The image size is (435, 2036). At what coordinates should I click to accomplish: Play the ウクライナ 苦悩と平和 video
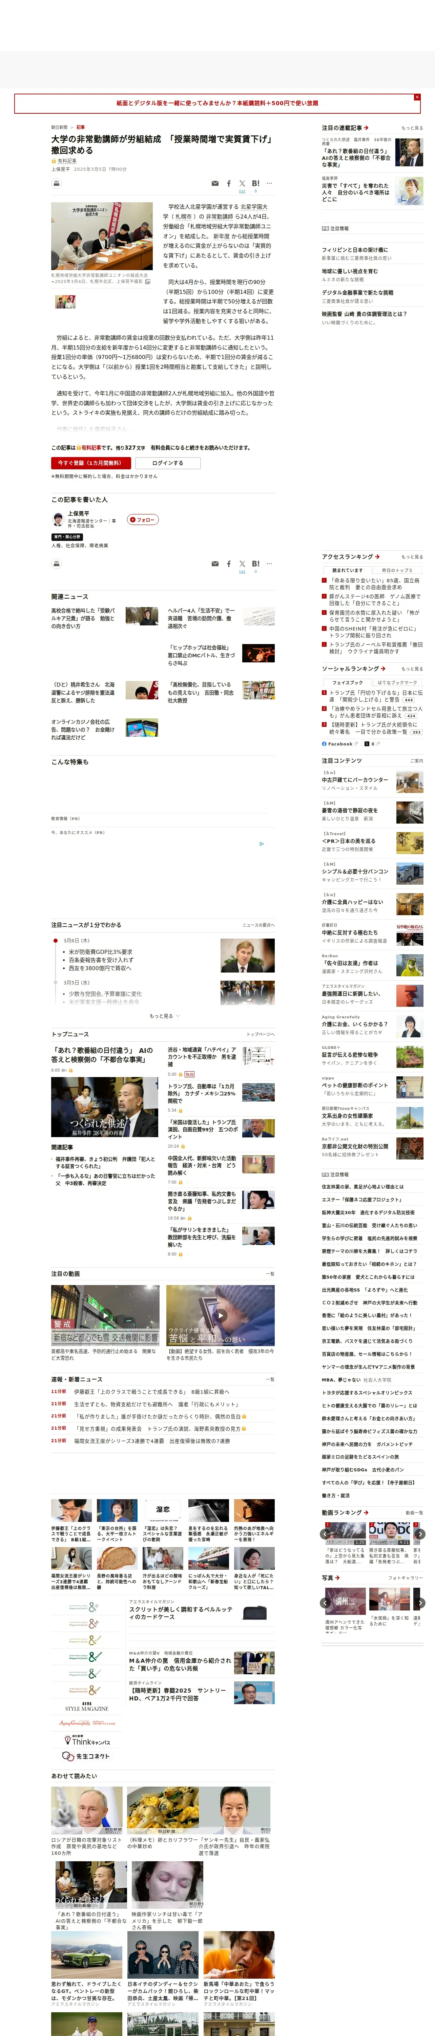[x=220, y=1316]
